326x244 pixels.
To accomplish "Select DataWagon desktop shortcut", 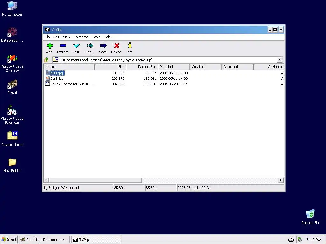I will 12,32.
